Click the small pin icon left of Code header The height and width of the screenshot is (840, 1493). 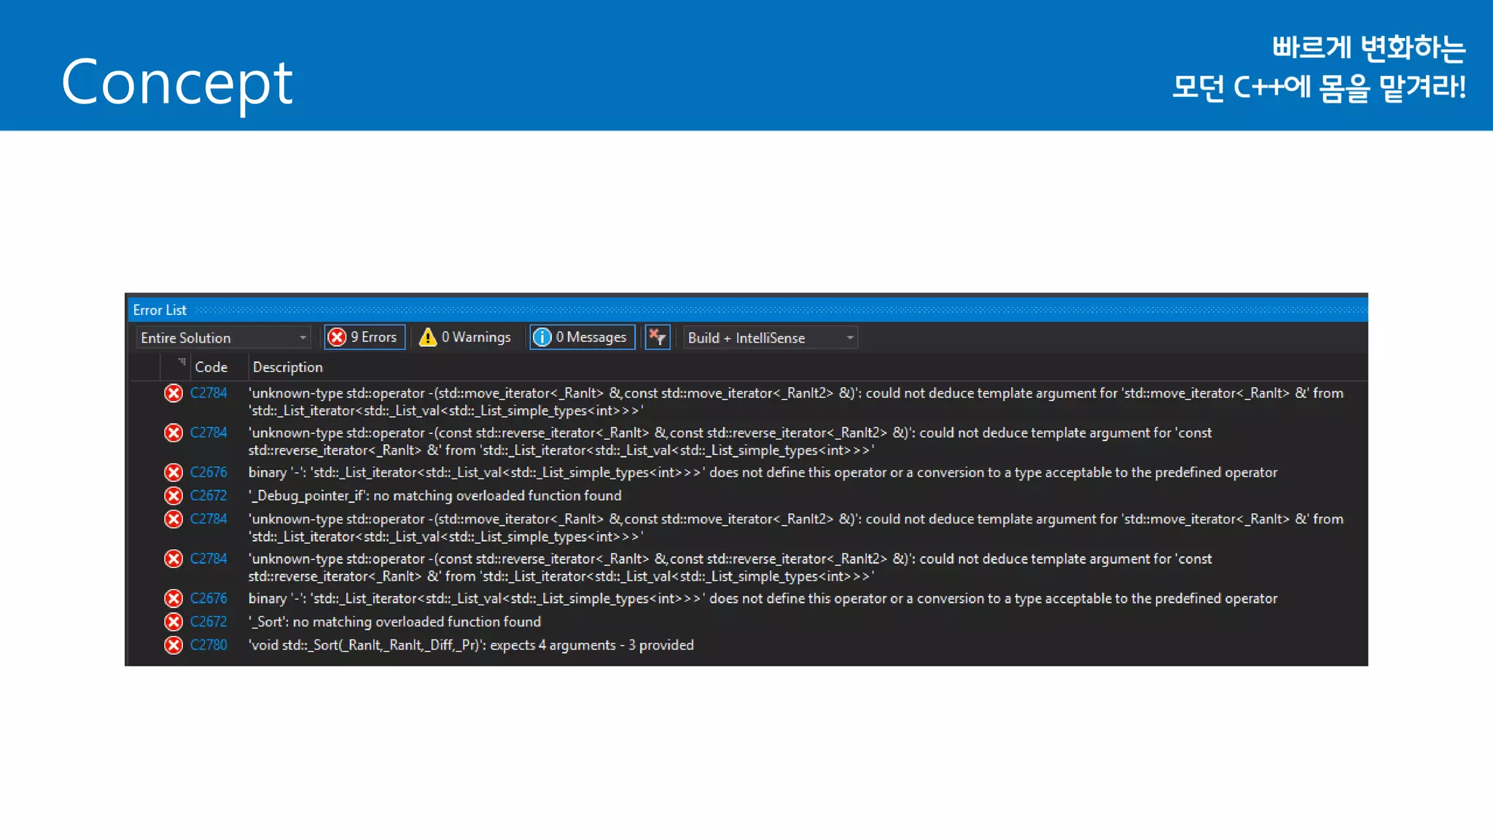(x=182, y=362)
